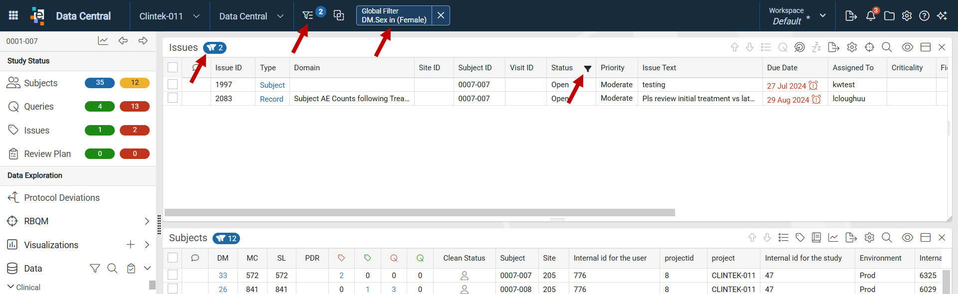Click the copy panels icon in top bar
958x294 pixels.
coord(339,15)
